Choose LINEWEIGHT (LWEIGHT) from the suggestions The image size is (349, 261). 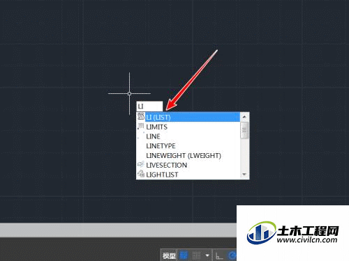(188, 155)
